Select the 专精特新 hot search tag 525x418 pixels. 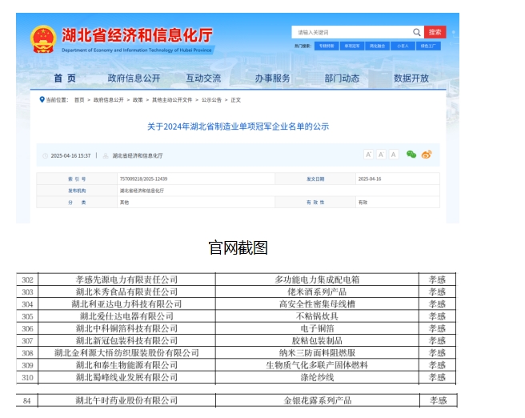(327, 46)
